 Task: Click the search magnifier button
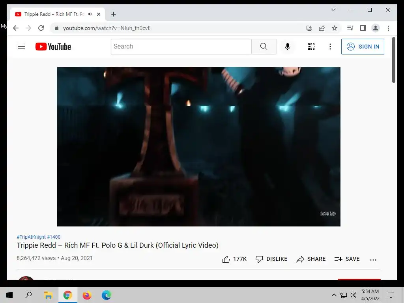click(x=264, y=47)
